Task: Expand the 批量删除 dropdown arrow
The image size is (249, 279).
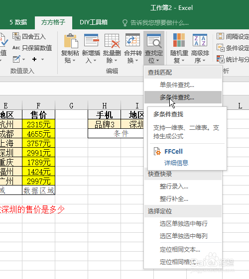Action: tap(116, 61)
